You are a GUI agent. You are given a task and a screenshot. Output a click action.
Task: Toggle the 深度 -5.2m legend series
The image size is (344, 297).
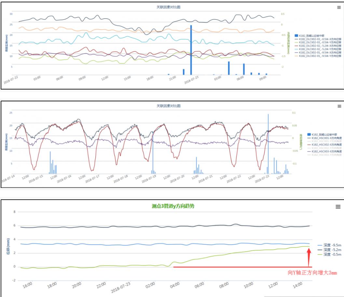point(329,250)
